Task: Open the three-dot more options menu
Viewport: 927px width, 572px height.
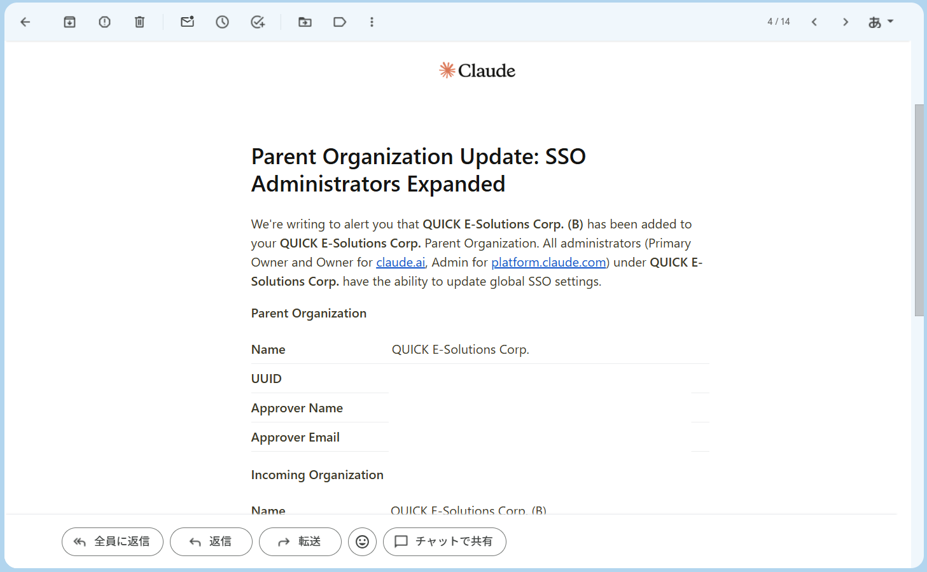Action: [x=372, y=22]
